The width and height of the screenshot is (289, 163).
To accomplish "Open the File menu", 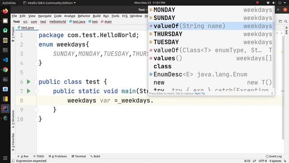I will [14, 16].
